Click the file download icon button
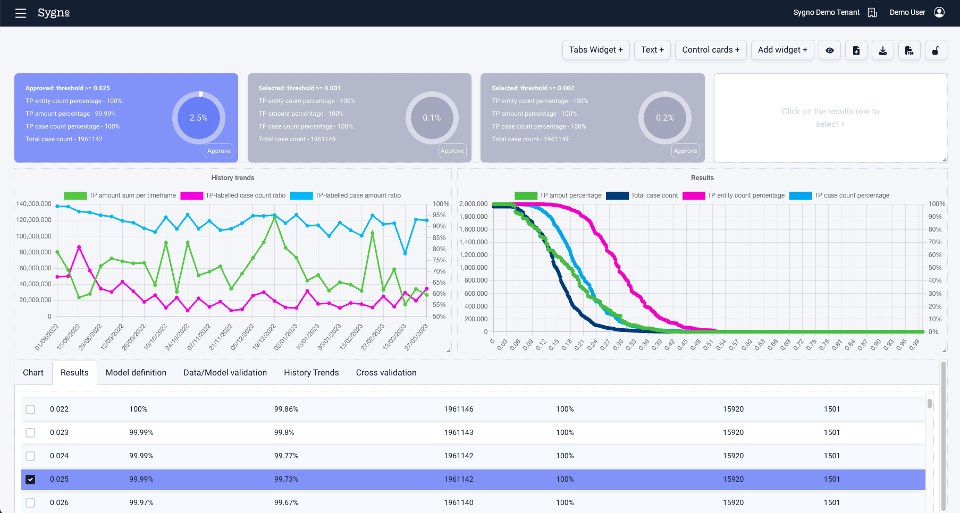This screenshot has height=513, width=960. [856, 50]
